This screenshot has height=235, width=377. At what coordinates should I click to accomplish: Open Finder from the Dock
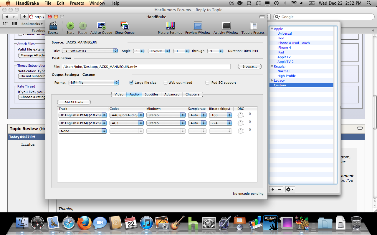[22, 223]
